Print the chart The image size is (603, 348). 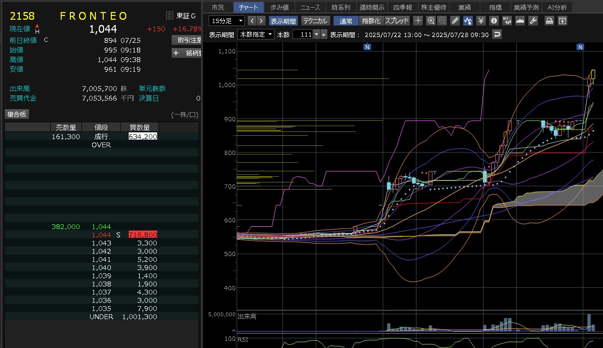[549, 21]
